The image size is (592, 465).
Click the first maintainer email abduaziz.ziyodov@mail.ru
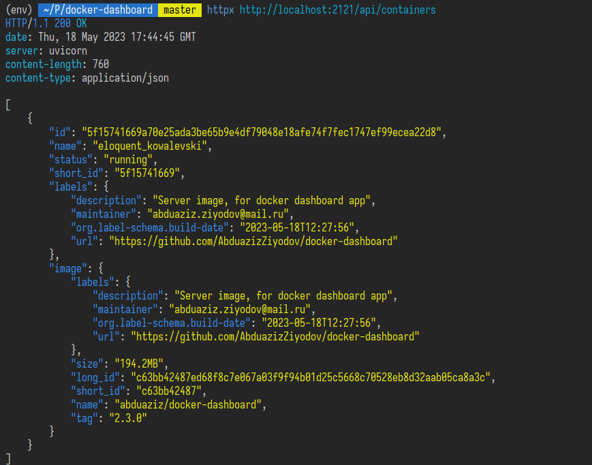[218, 214]
